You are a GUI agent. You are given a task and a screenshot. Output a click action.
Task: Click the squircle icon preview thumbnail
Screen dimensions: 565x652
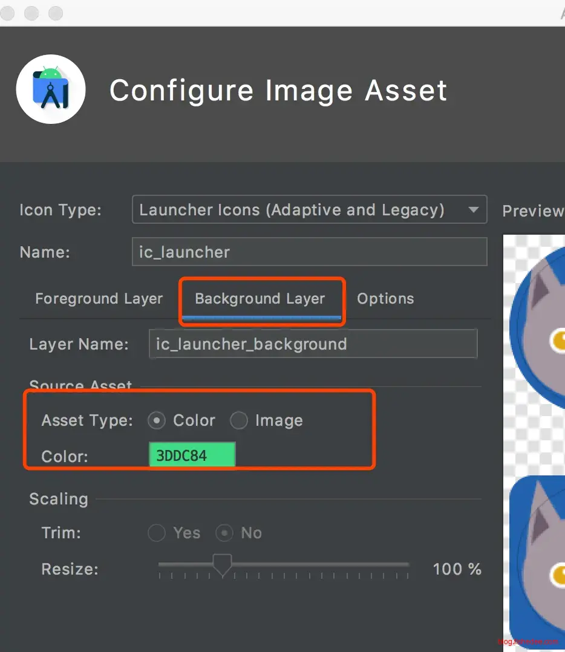tap(537, 562)
